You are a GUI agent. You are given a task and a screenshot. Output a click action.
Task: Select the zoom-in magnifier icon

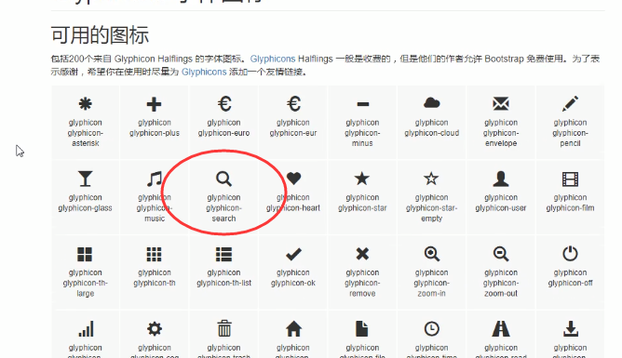(432, 254)
